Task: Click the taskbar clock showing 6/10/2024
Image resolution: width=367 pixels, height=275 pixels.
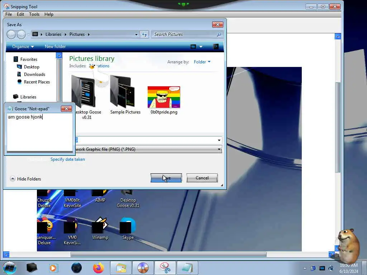Action: pyautogui.click(x=349, y=268)
